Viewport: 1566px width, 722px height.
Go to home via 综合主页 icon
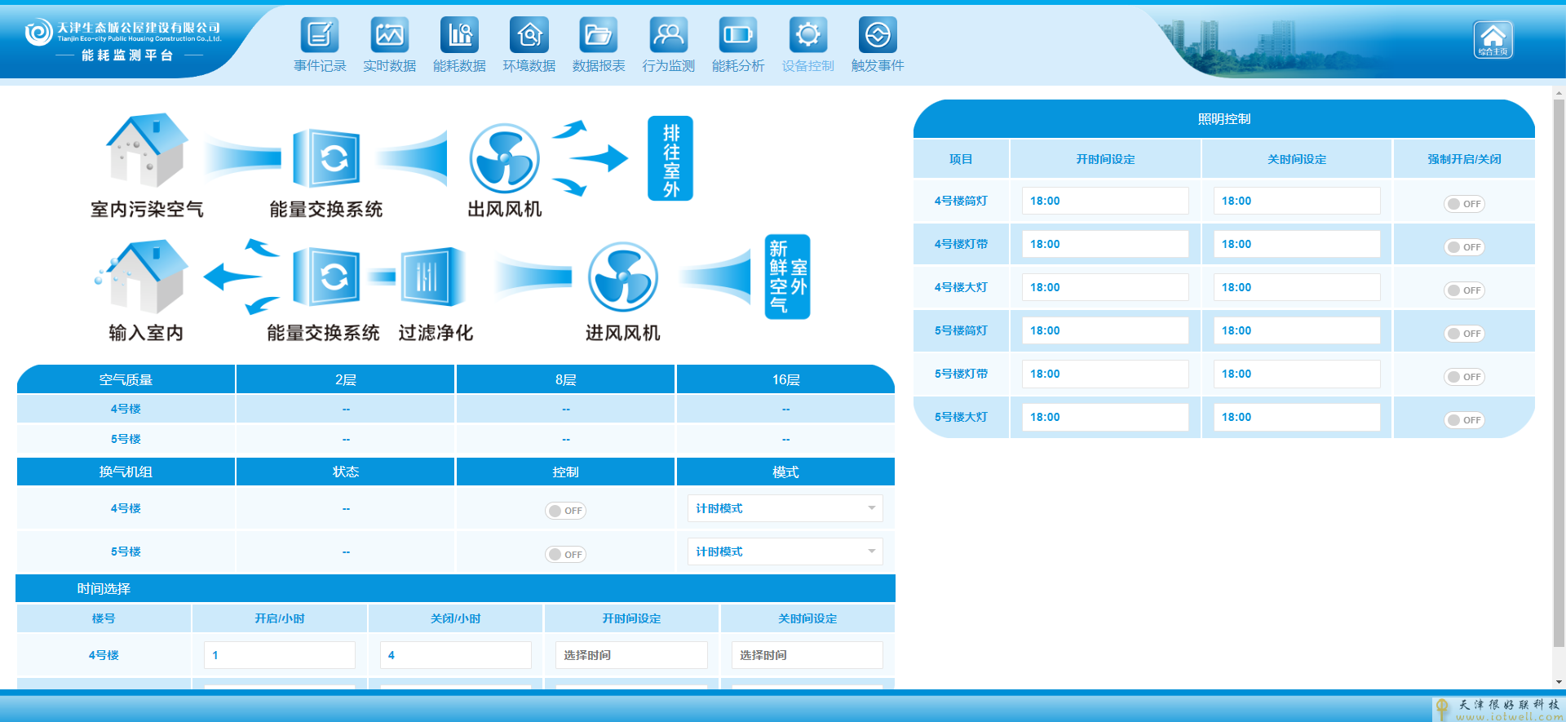coord(1493,39)
